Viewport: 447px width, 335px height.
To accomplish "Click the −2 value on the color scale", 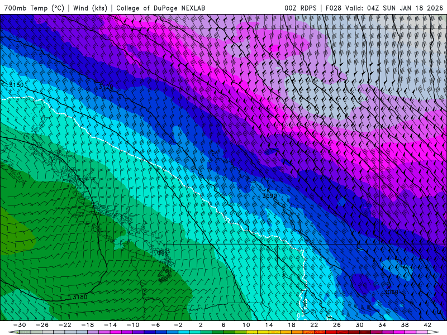I will [x=178, y=325].
